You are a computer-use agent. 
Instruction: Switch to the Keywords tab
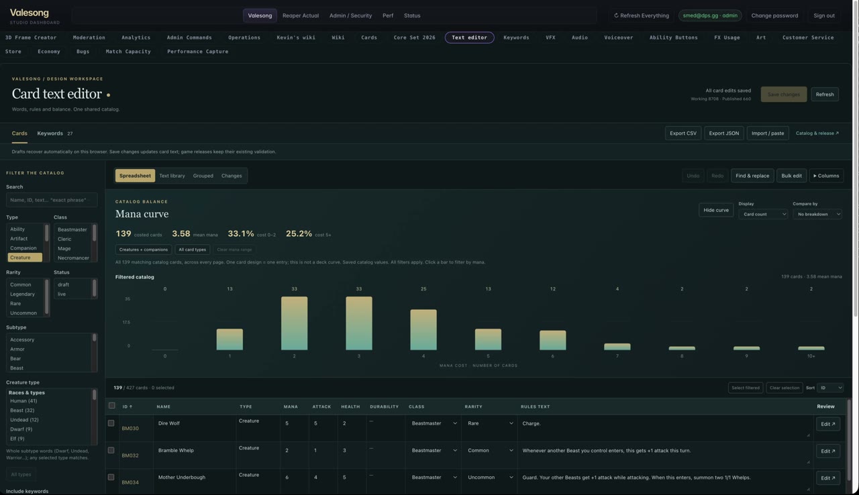55,133
